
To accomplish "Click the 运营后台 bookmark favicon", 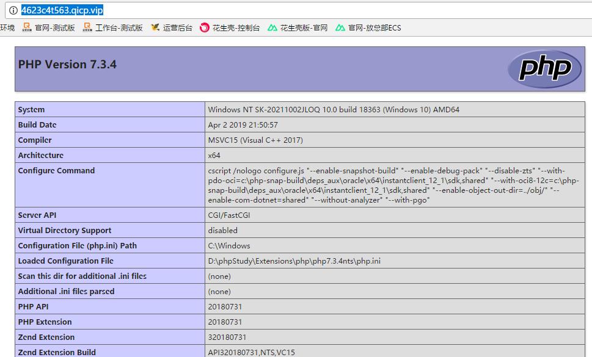I will [155, 27].
